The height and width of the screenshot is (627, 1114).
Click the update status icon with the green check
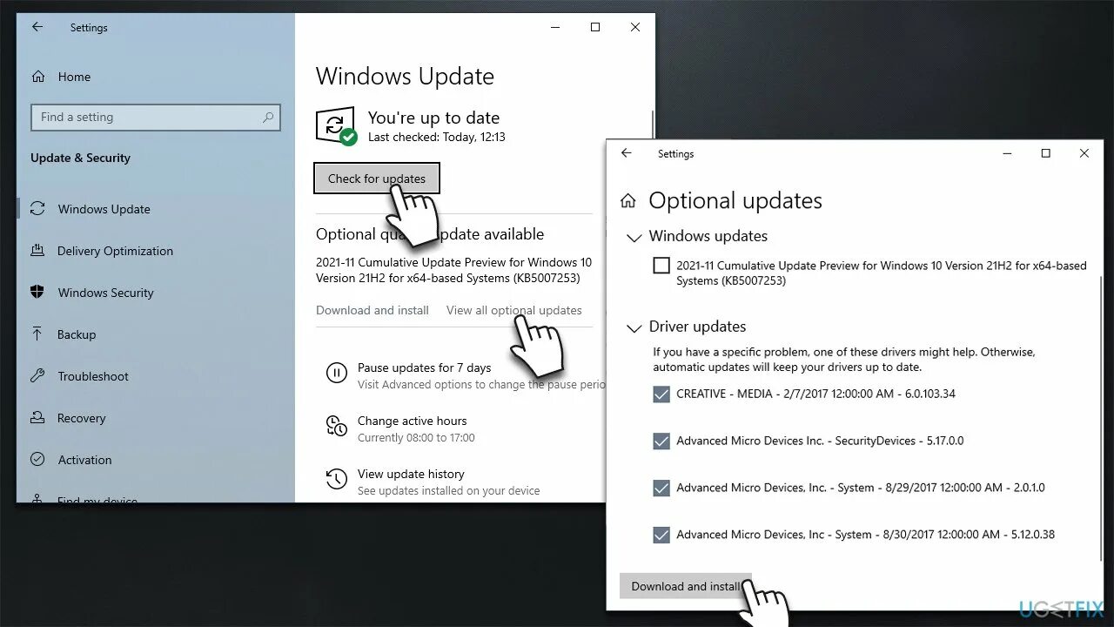tap(336, 126)
